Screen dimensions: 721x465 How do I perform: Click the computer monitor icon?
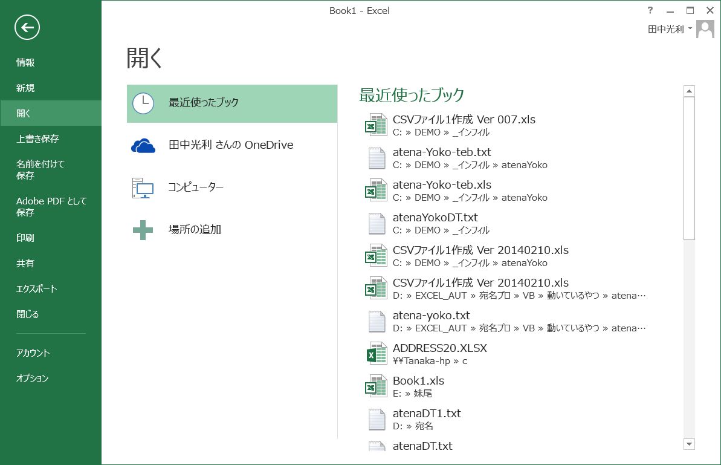(143, 187)
